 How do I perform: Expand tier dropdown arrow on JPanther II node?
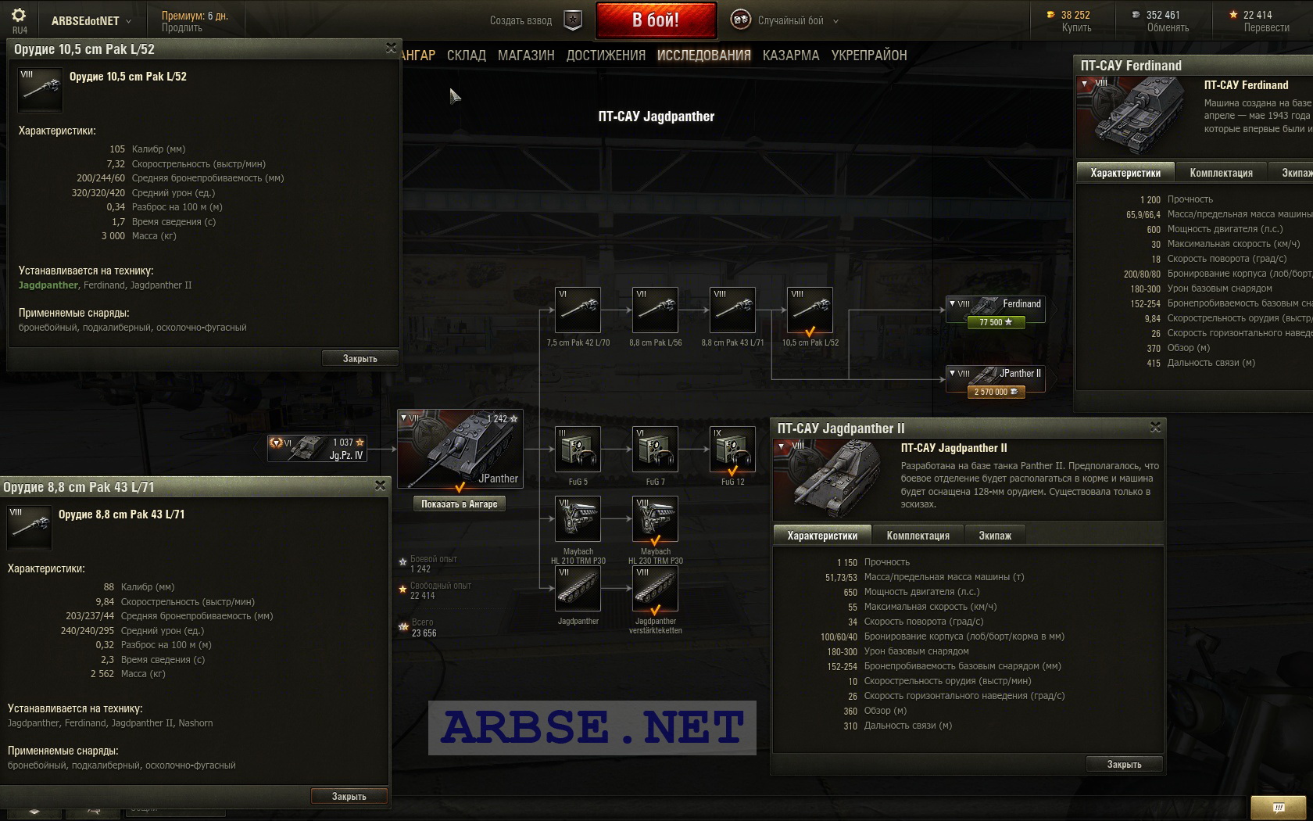(x=952, y=373)
